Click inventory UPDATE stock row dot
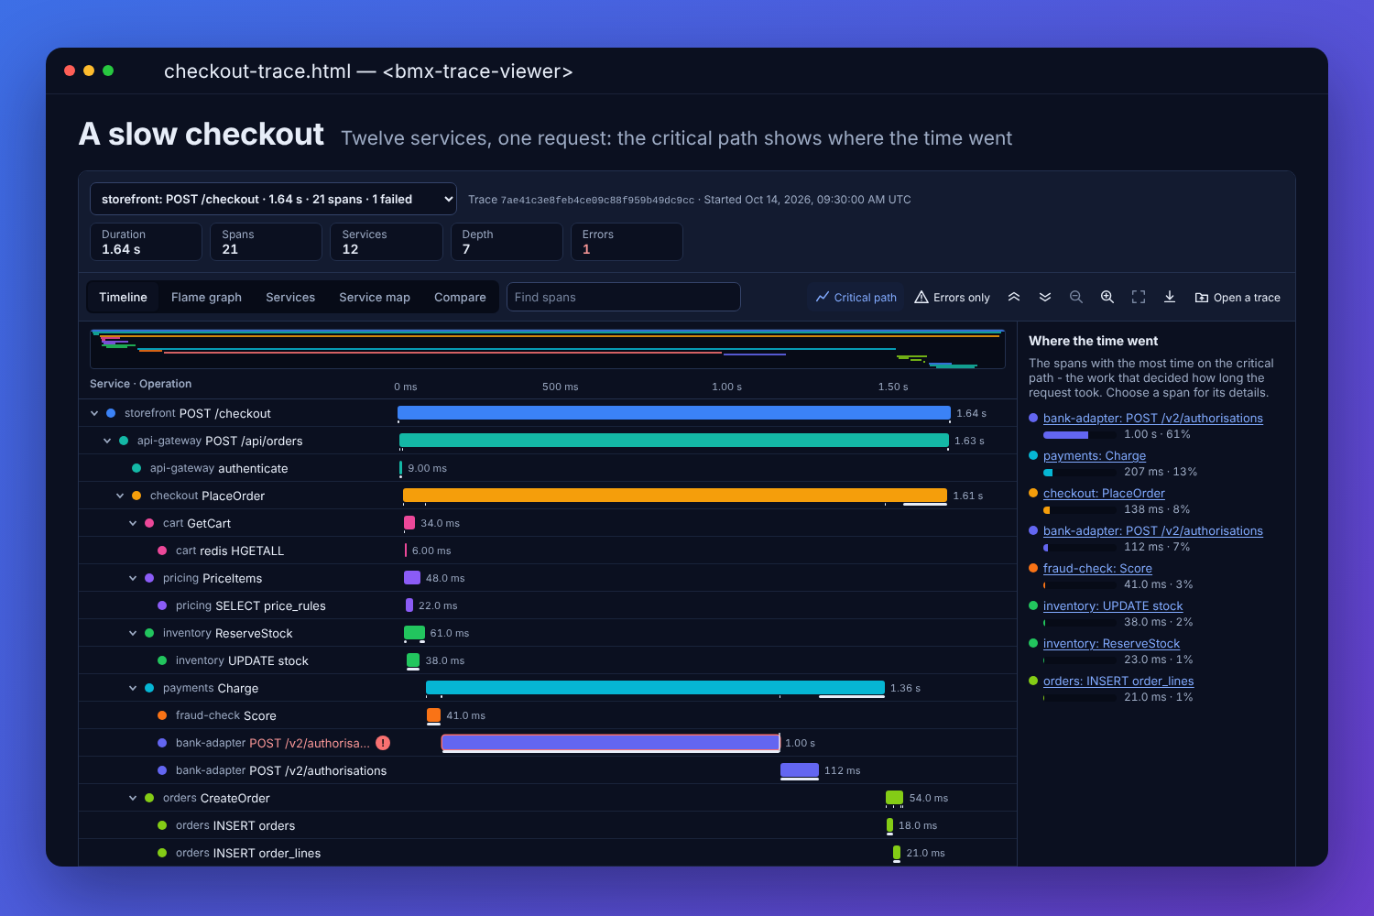 (162, 660)
